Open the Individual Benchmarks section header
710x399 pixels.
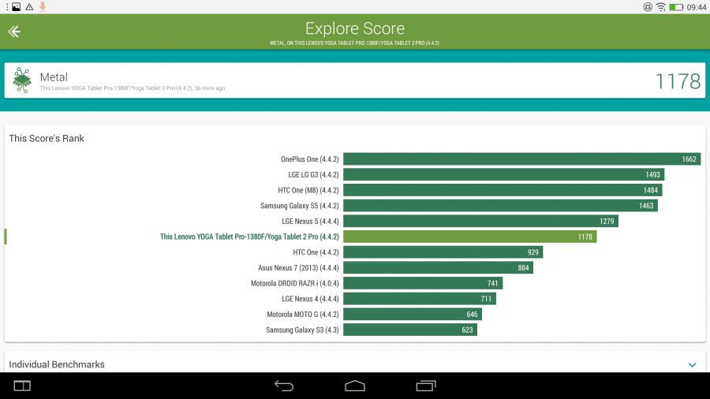57,364
